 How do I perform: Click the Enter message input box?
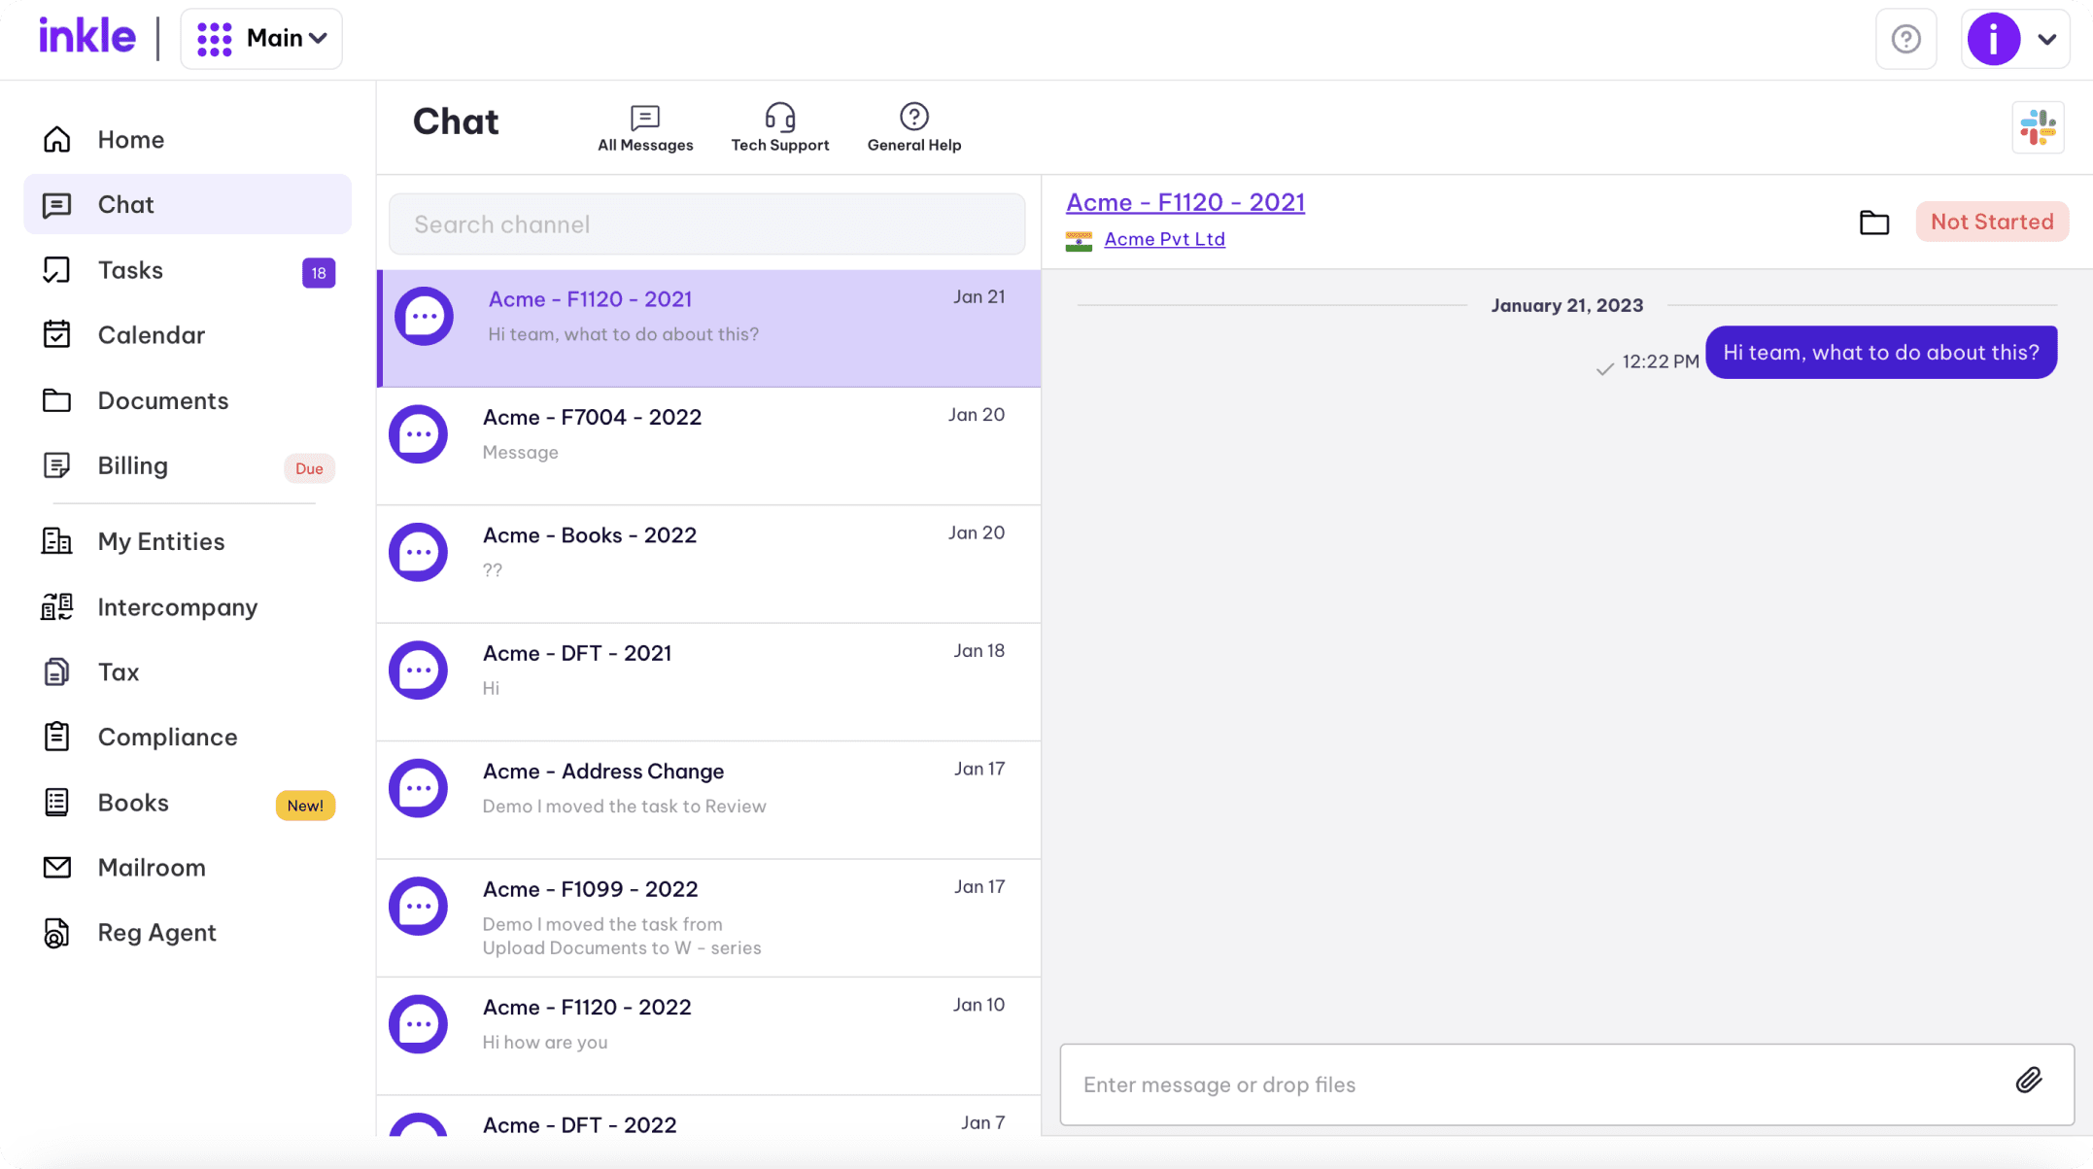coord(1535,1084)
